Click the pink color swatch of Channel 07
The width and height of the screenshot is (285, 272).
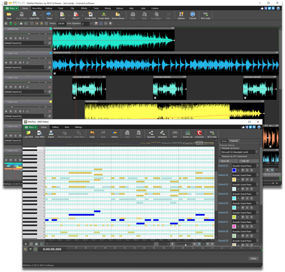point(234,226)
